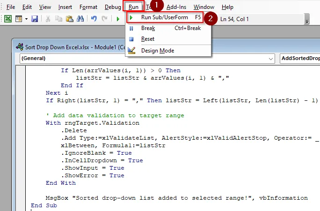Click the margin indicator bar beside the code
This screenshot has width=320, height=211.
(x=21, y=138)
